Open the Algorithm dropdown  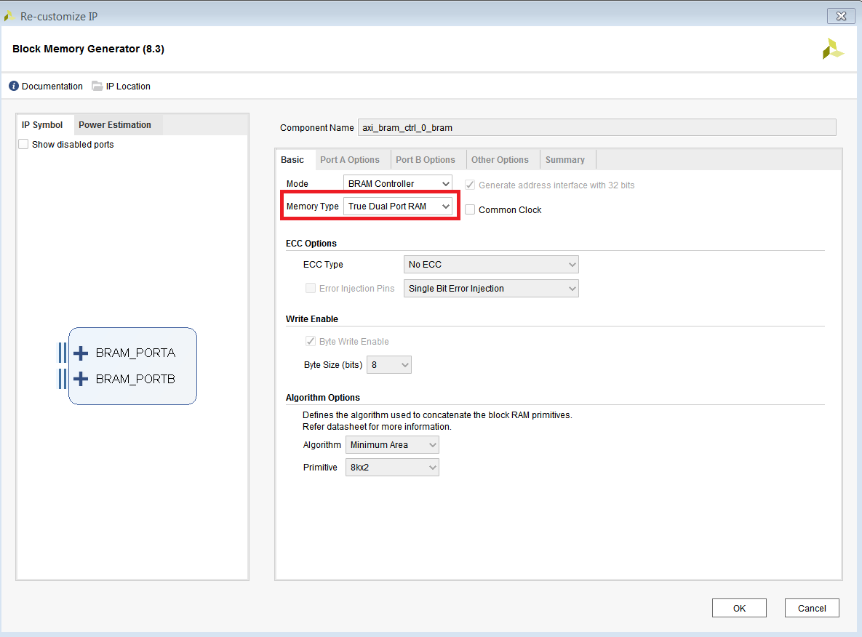point(392,444)
